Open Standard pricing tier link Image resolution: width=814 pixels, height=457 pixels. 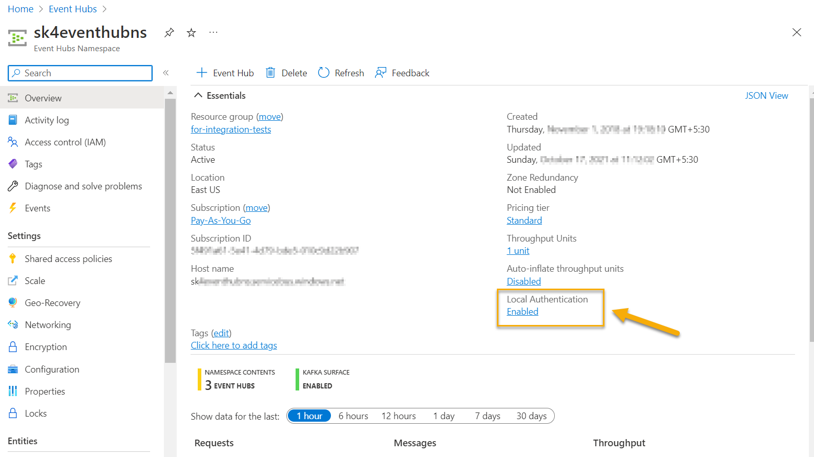pyautogui.click(x=524, y=221)
